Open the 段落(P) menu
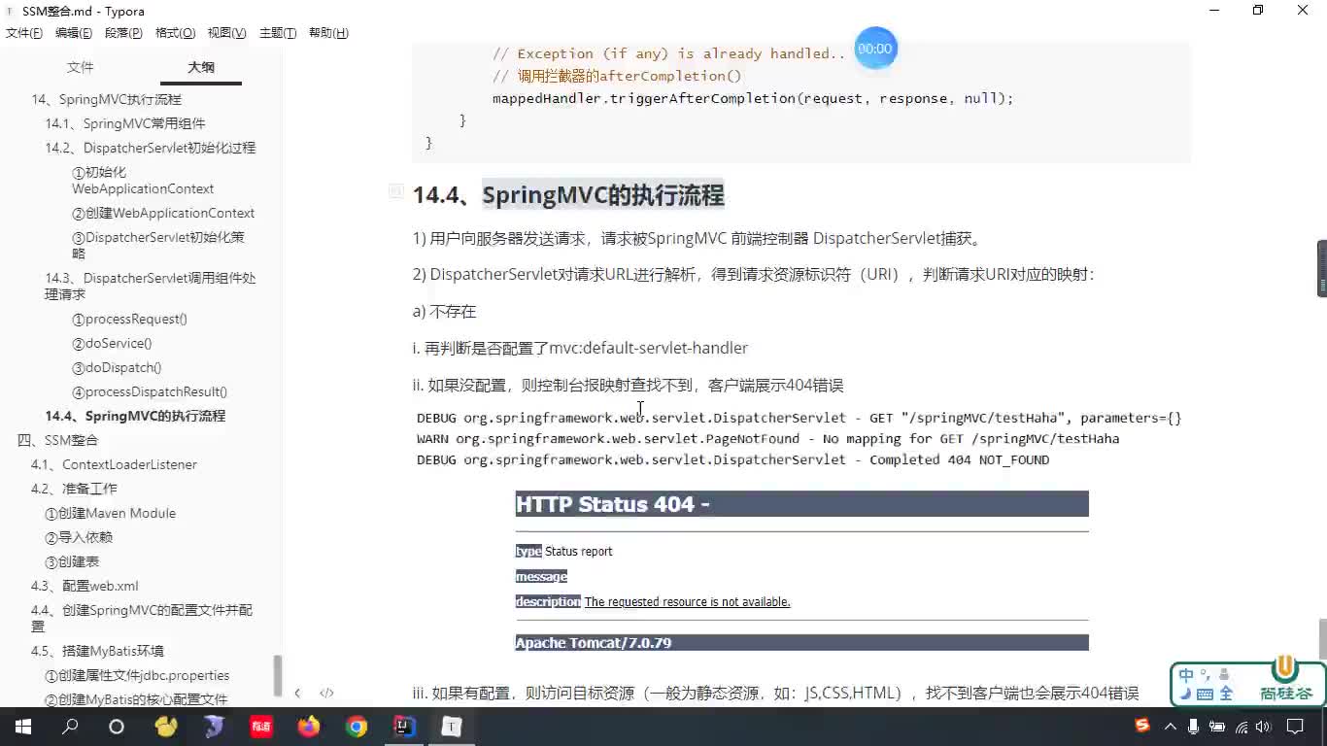 click(x=124, y=33)
